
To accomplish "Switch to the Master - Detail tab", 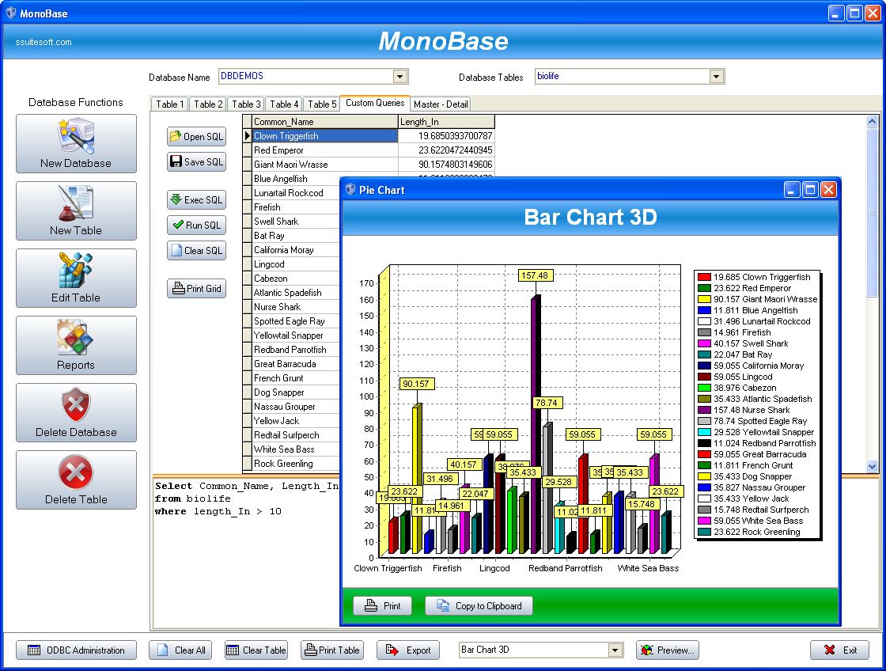I will point(441,104).
